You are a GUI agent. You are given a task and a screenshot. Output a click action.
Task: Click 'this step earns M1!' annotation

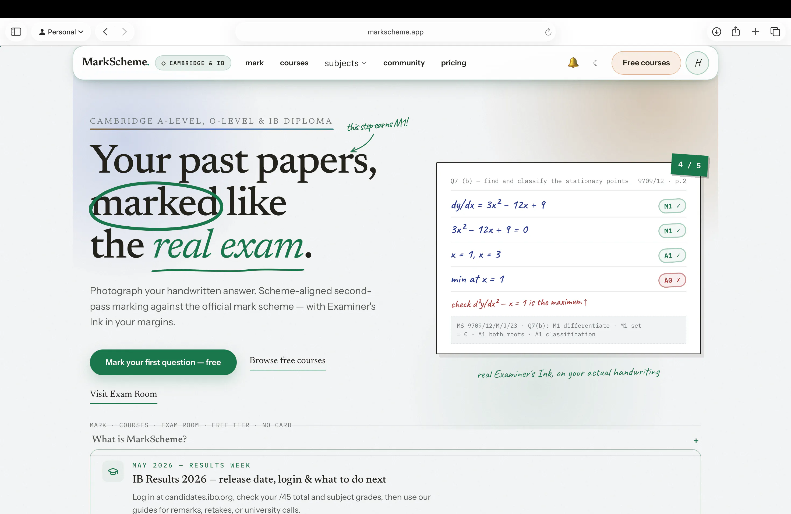(x=378, y=124)
